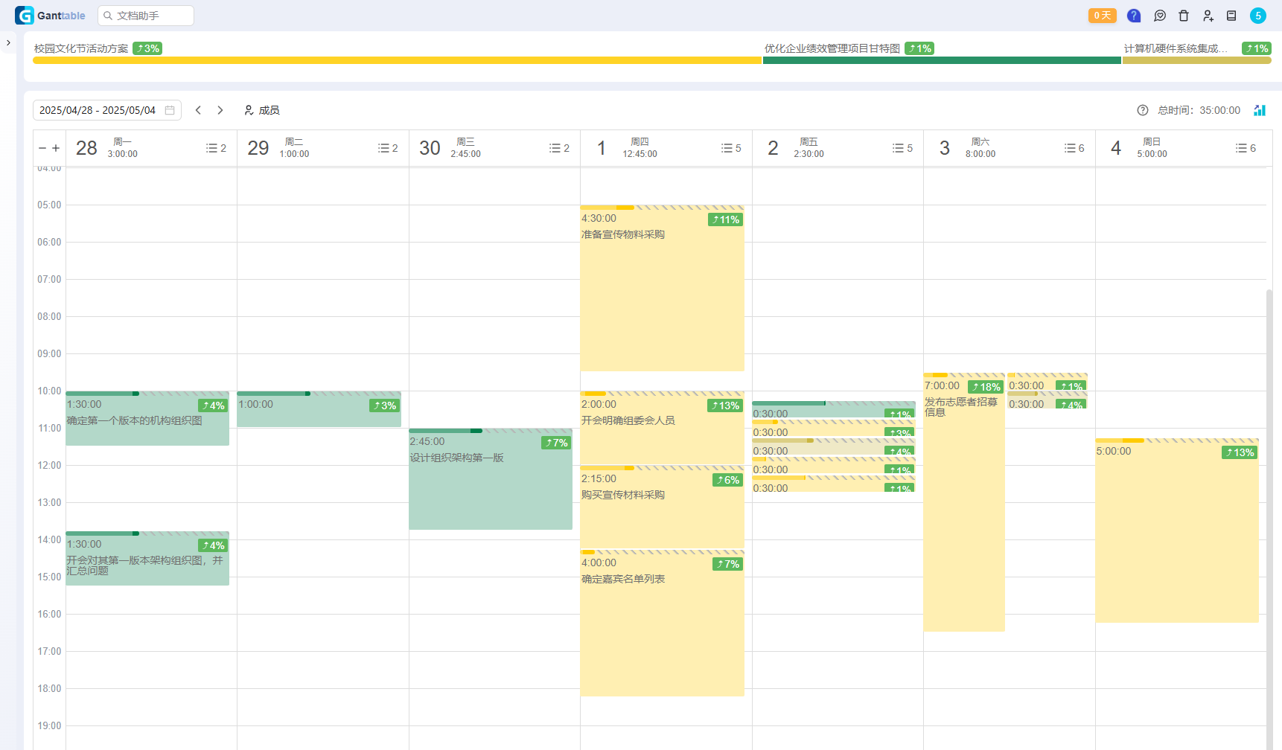
Task: Click the 7% badge on 设计组织架构
Action: point(557,443)
